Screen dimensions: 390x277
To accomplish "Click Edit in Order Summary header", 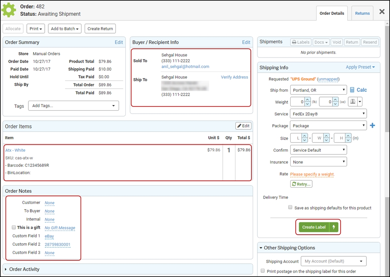I will click(x=119, y=42).
